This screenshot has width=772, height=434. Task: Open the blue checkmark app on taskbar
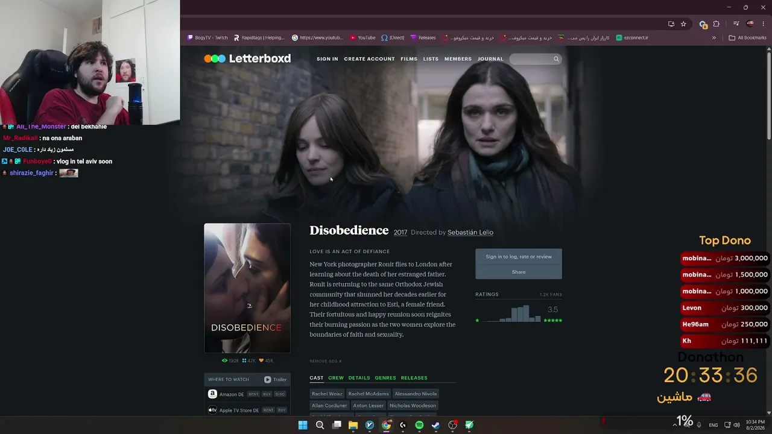(370, 425)
